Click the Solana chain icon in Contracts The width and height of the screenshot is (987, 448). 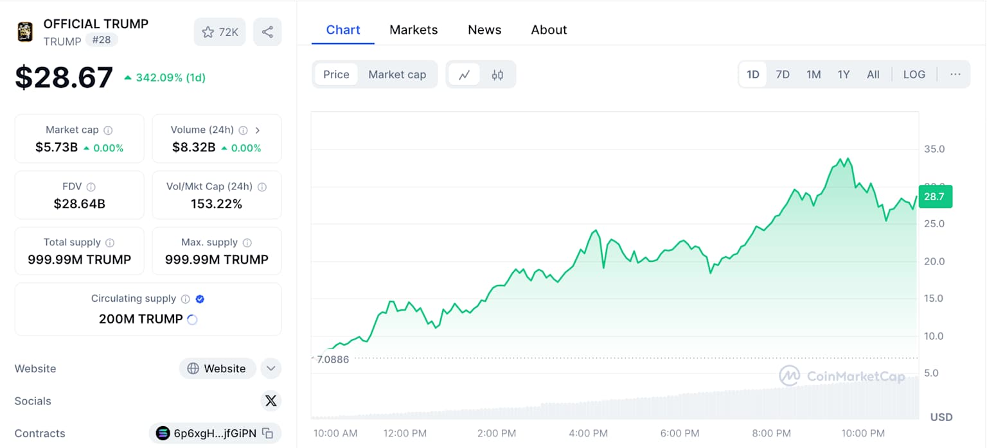(163, 434)
